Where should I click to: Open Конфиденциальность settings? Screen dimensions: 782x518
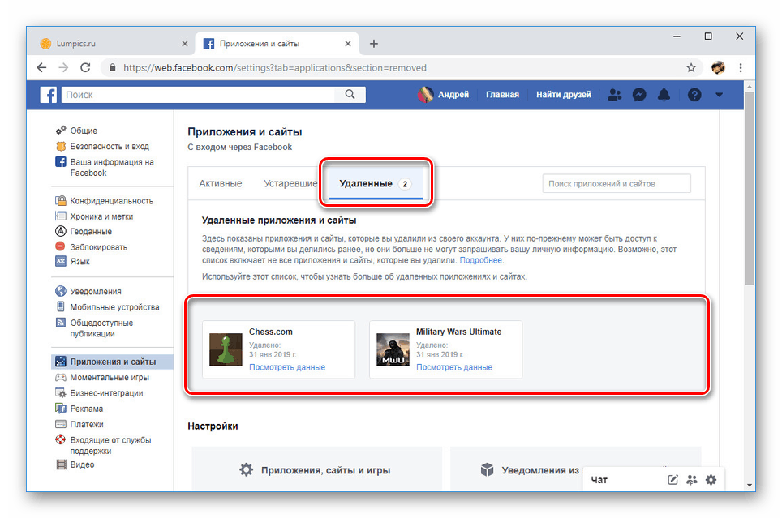pyautogui.click(x=111, y=201)
